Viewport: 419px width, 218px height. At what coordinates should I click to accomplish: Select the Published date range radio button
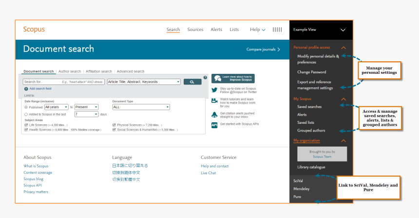[x=26, y=107]
